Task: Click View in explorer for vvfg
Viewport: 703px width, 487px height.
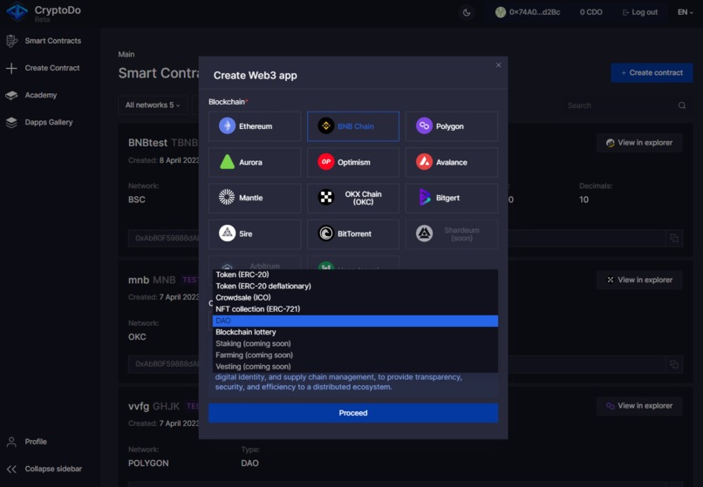Action: 639,406
